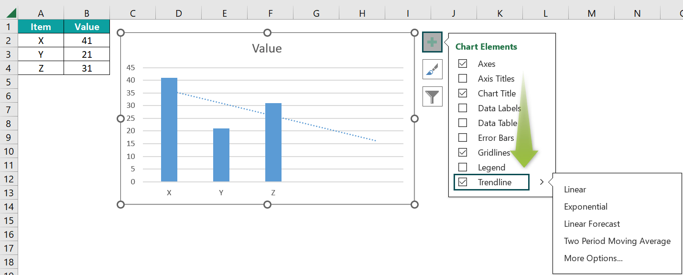Viewport: 683px width, 275px height.
Task: Click the chart's bottom-center resize handle
Action: (268, 205)
